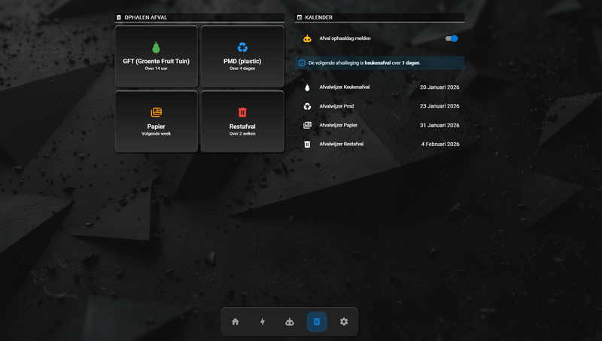The height and width of the screenshot is (341, 602).
Task: Click the orange newspaper Papier icon
Action: click(157, 112)
